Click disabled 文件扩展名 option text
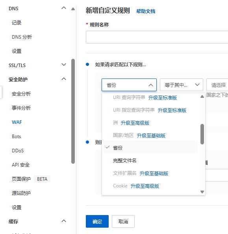This screenshot has height=234, width=228. coord(125,173)
